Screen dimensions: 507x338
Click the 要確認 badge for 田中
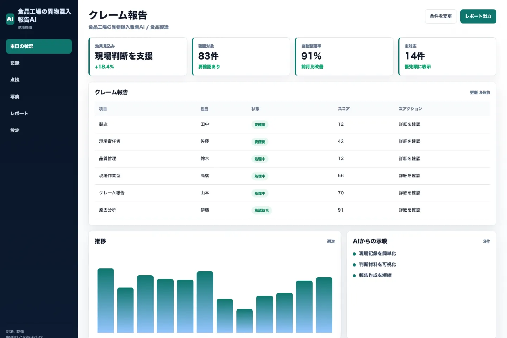pyautogui.click(x=260, y=125)
